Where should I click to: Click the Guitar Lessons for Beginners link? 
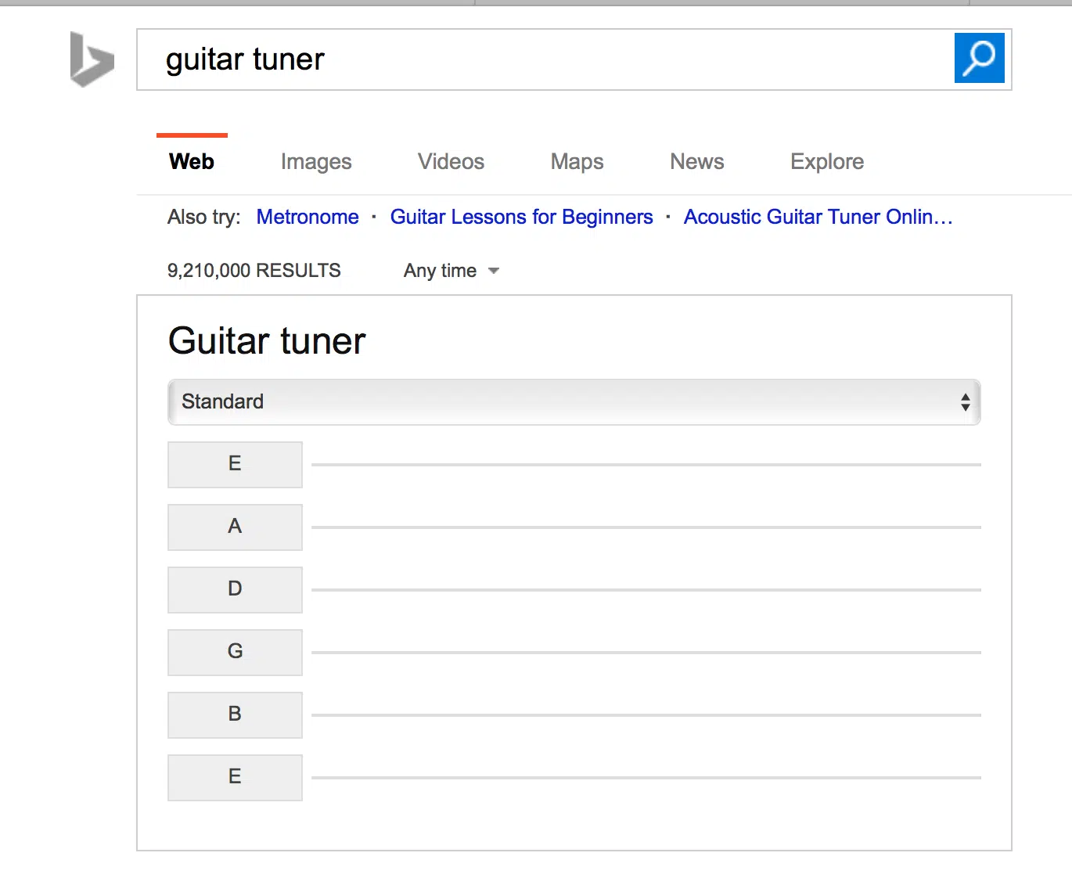coord(522,217)
